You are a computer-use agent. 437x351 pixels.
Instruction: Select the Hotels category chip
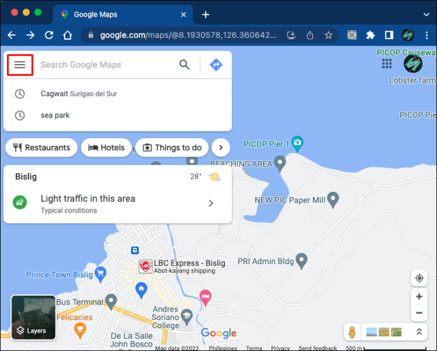coord(106,148)
